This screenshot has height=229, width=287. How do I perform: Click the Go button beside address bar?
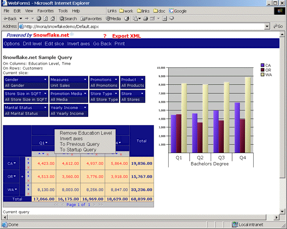tap(278, 27)
